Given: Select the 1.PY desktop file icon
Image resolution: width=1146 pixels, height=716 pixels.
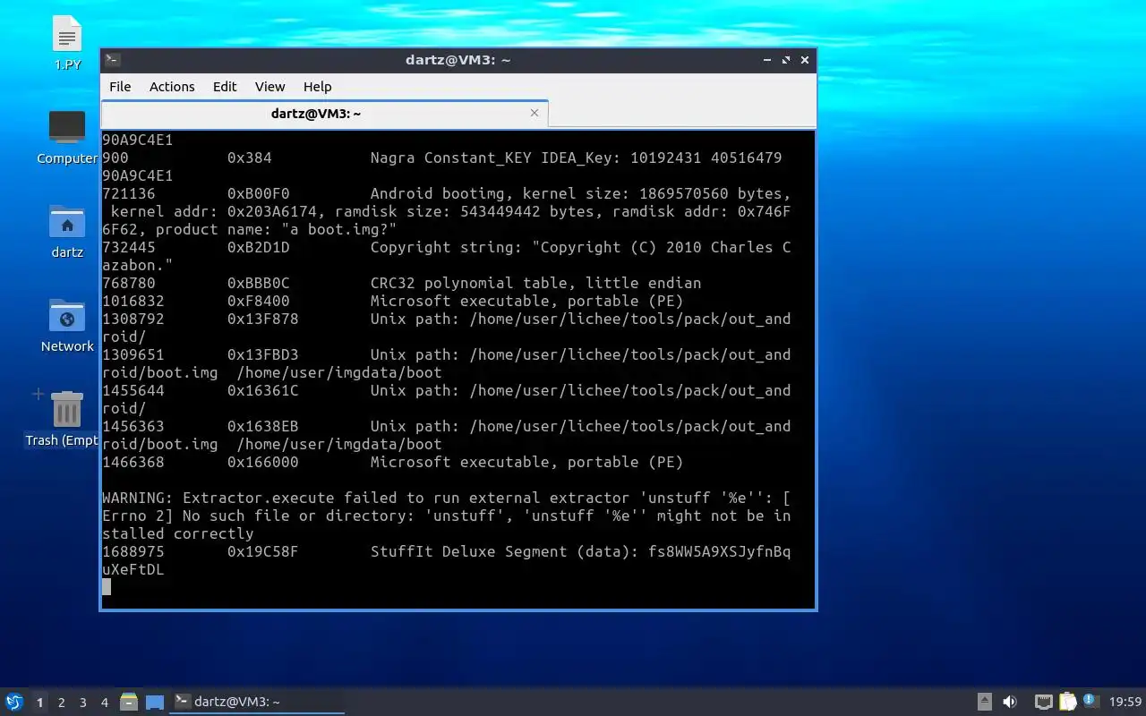Looking at the screenshot, I should point(67,43).
